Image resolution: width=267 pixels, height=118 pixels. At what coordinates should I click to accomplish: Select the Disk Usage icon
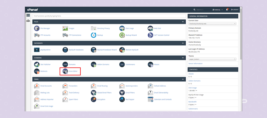[122, 28]
